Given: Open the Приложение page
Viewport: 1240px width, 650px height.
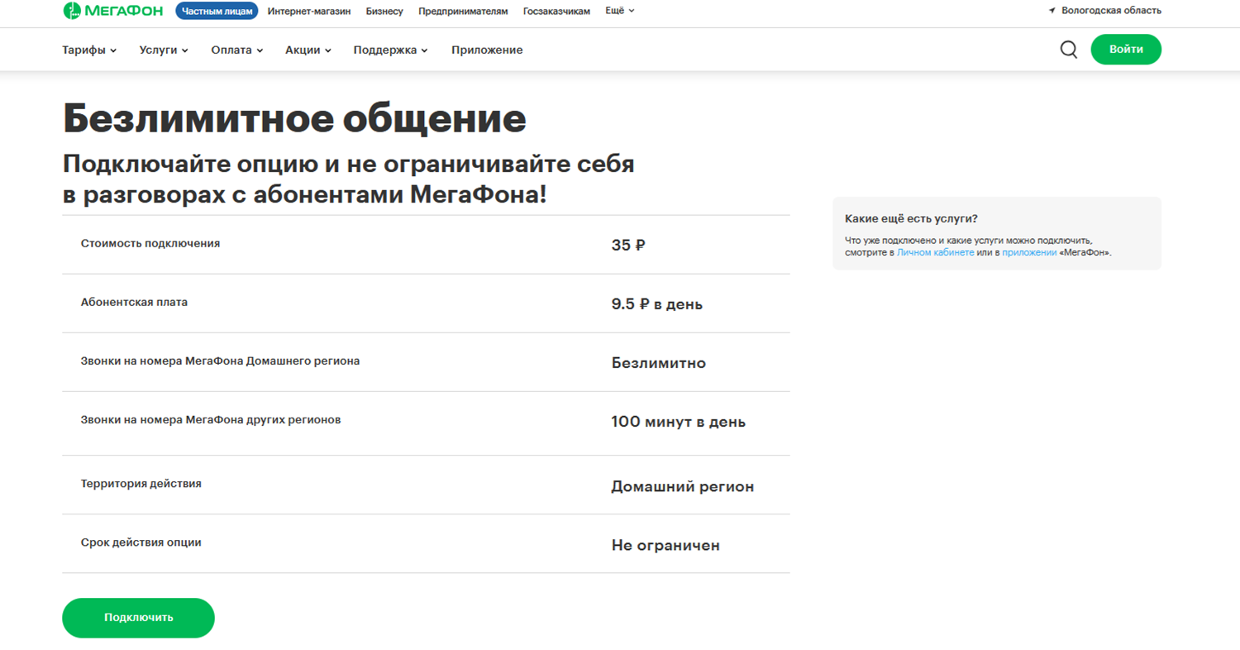Looking at the screenshot, I should (x=487, y=50).
